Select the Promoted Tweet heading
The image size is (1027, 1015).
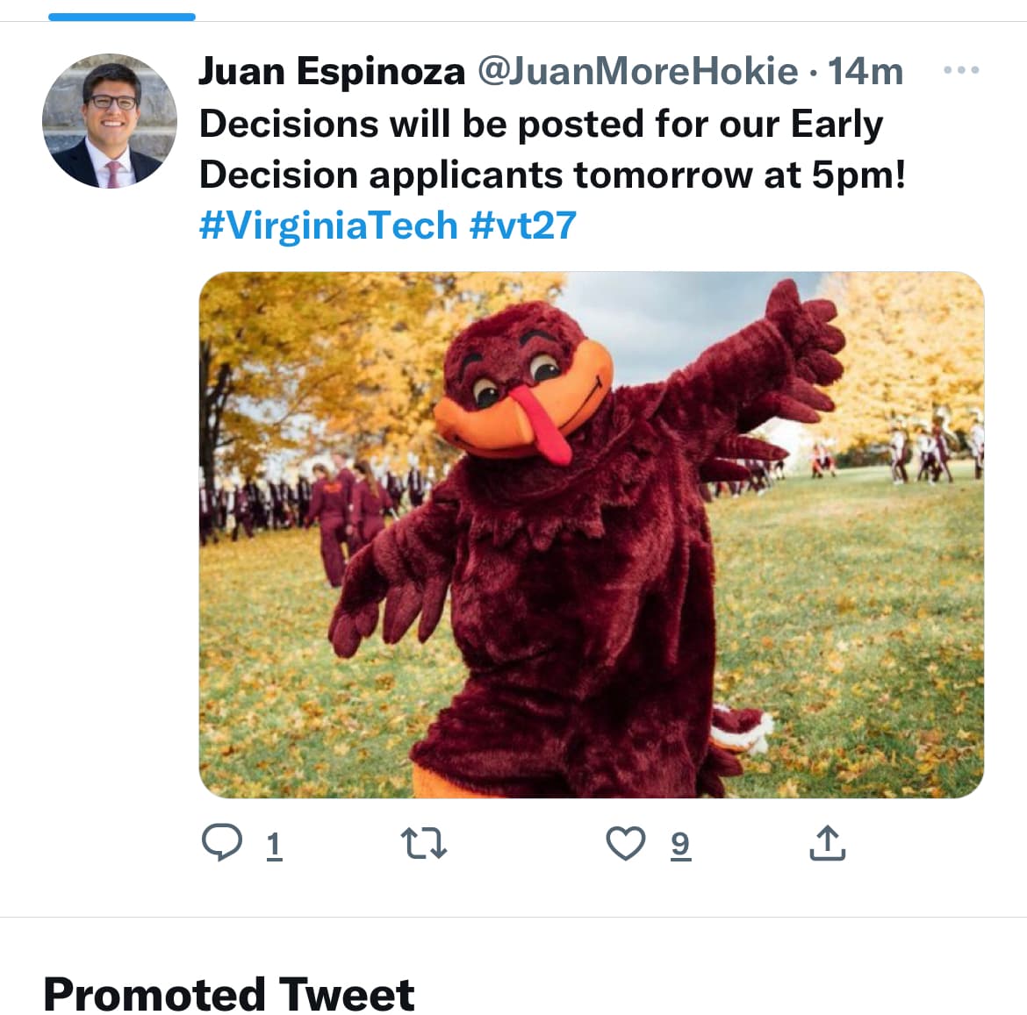click(x=228, y=993)
